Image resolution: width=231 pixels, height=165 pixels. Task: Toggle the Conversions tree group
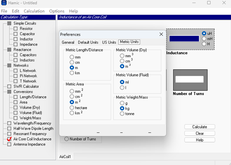click(x=10, y=92)
